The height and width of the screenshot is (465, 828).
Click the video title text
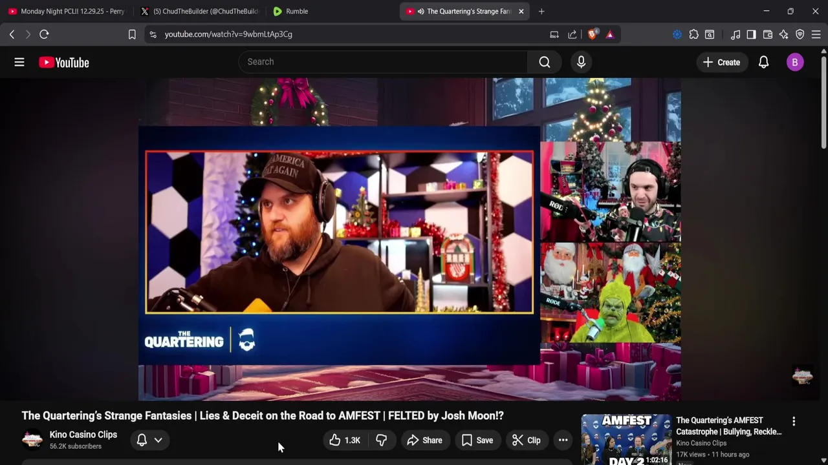[x=263, y=416]
